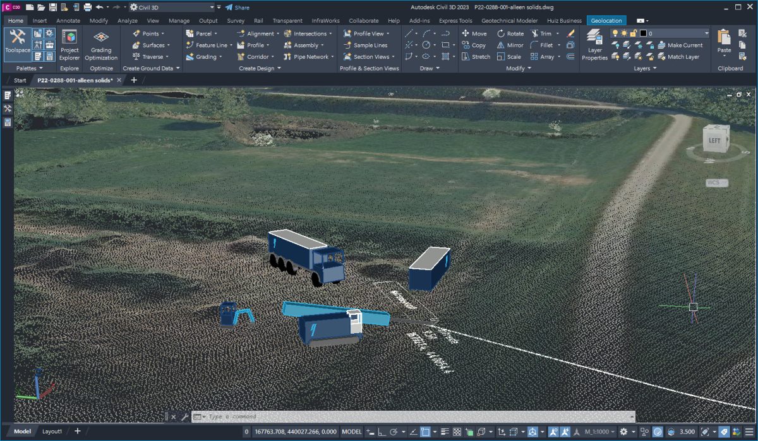This screenshot has width=758, height=441.
Task: Launch Grading Optimization
Action: click(x=101, y=44)
